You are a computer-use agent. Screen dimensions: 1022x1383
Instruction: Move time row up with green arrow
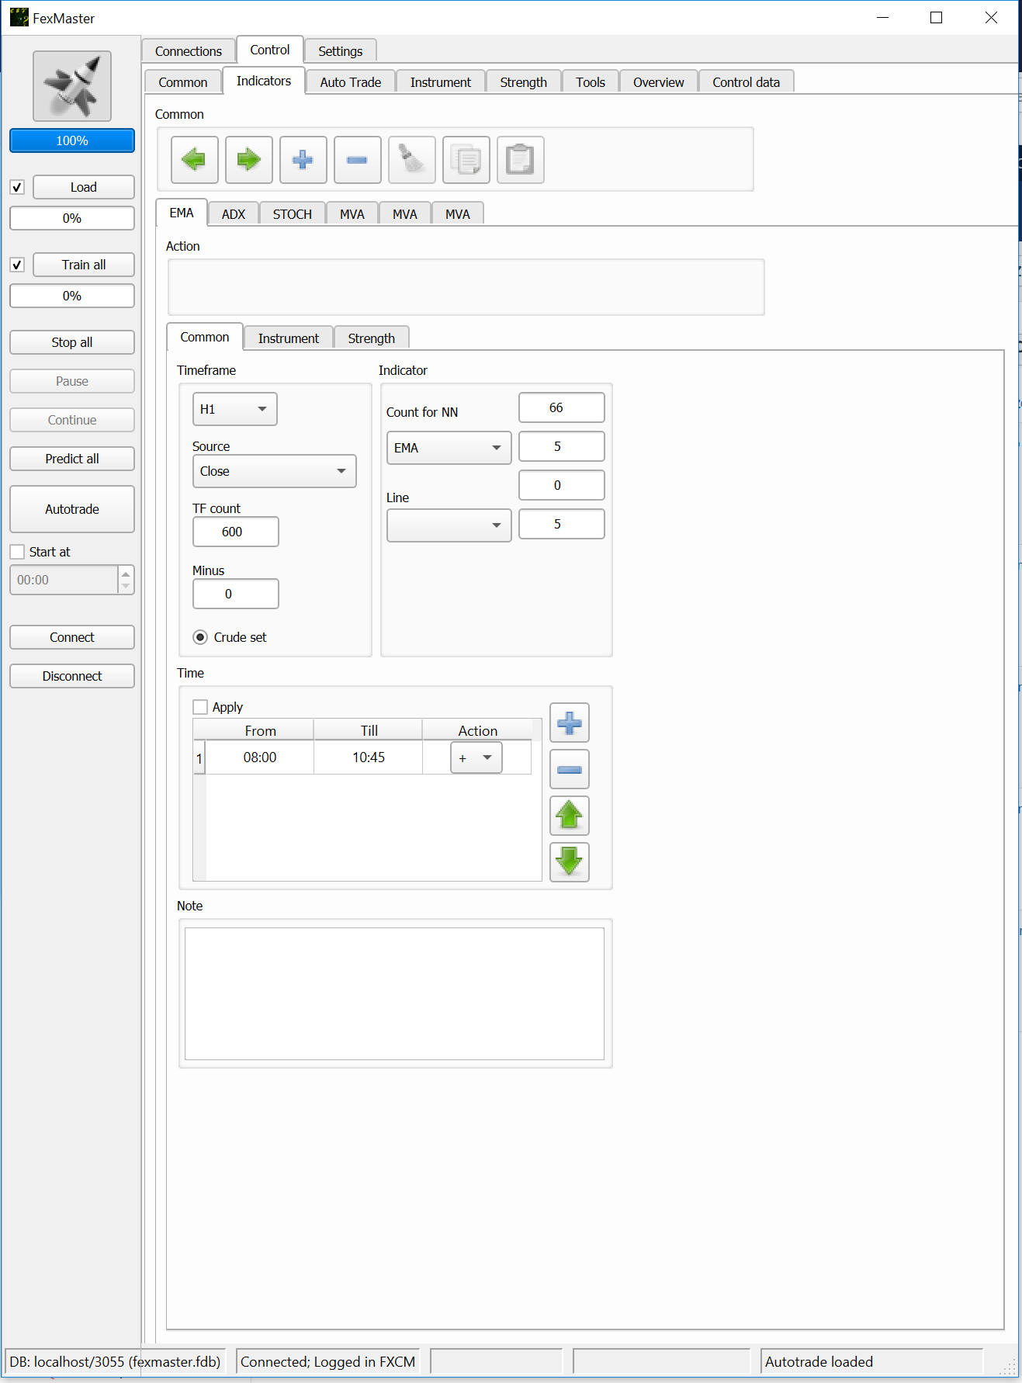tap(569, 816)
